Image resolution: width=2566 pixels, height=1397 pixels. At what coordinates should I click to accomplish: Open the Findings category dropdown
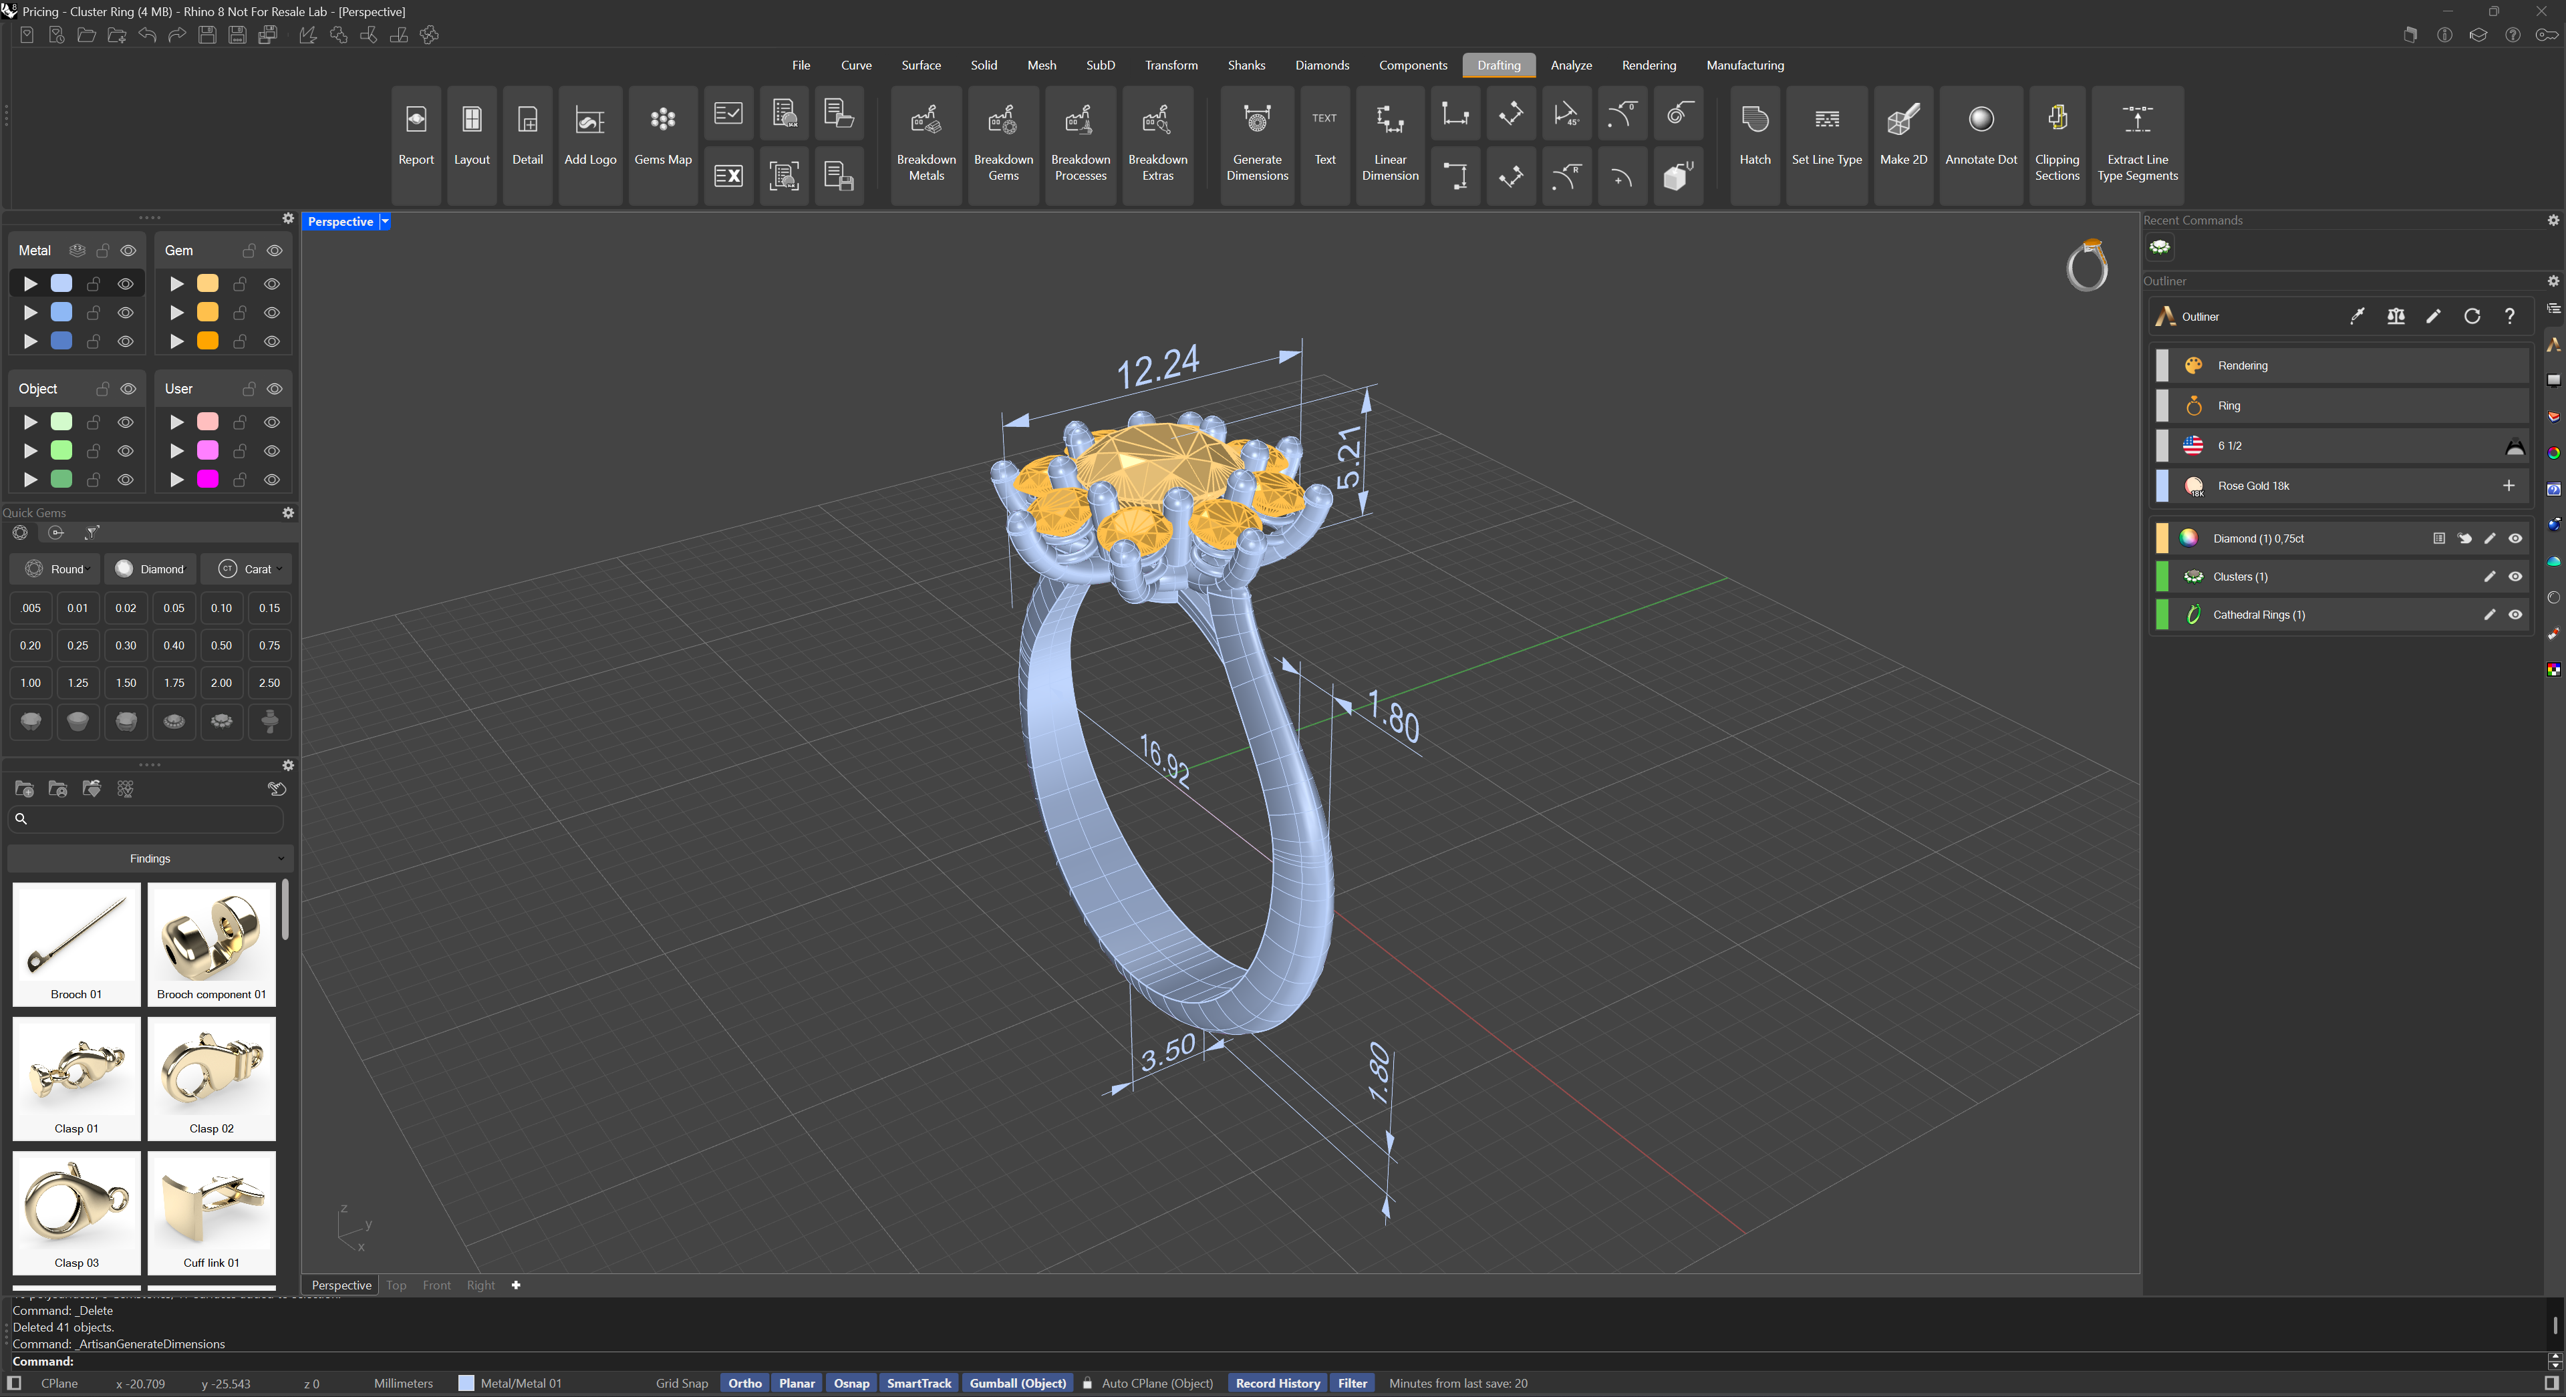(150, 859)
